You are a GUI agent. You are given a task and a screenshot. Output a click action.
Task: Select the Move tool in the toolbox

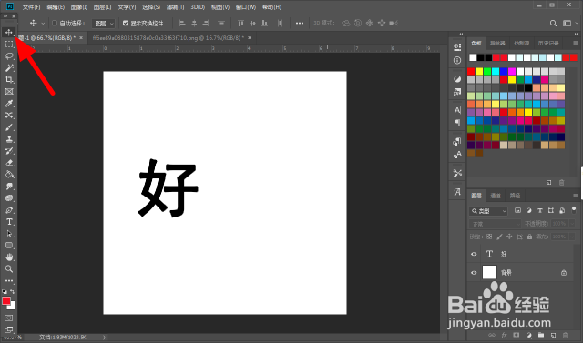coord(9,32)
